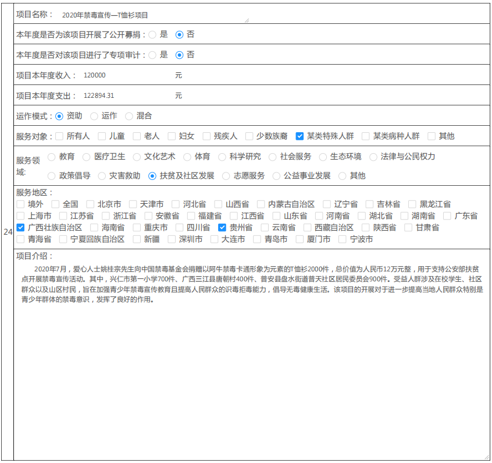The height and width of the screenshot is (463, 492).
Task: Pick 生态环境 service field
Action: [x=323, y=157]
